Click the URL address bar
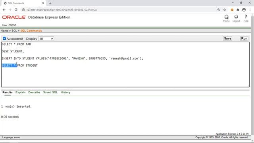The image size is (254, 143). click(120, 10)
